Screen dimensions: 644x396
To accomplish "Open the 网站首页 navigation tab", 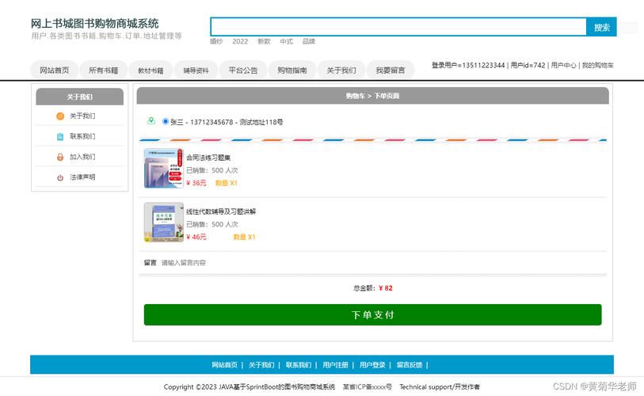I will coord(54,70).
